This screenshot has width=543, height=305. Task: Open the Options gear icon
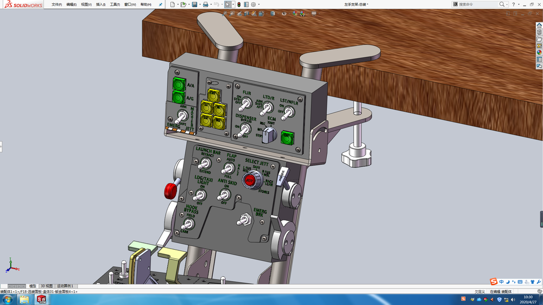click(254, 4)
